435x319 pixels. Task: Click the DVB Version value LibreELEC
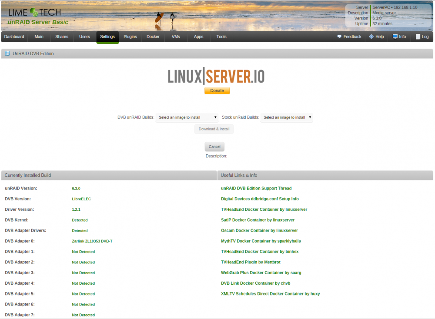coord(81,199)
